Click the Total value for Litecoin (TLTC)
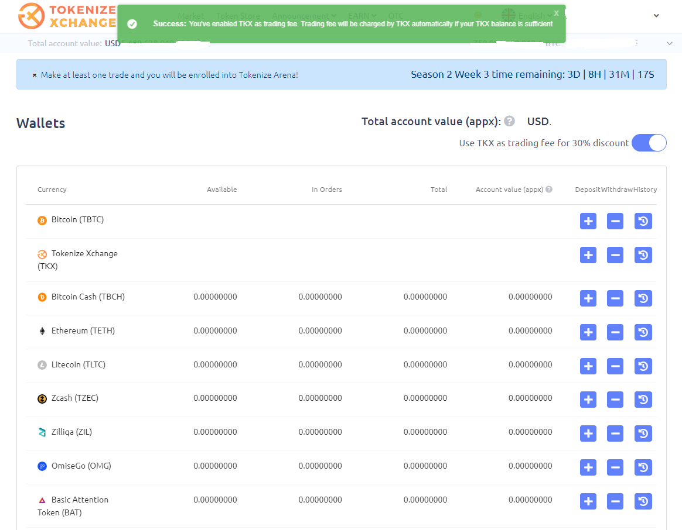Screen dimensions: 682x530 pos(425,364)
